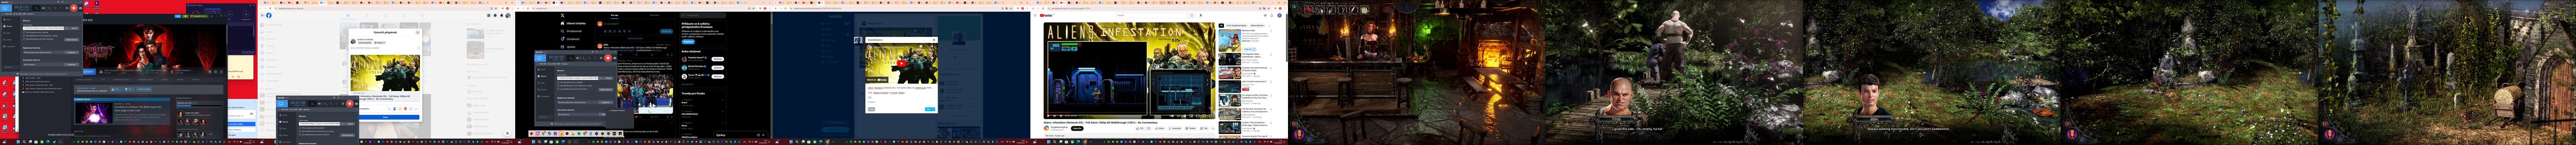
Task: Click the white Subscribe button in the X premium box
Action: pos(688,42)
